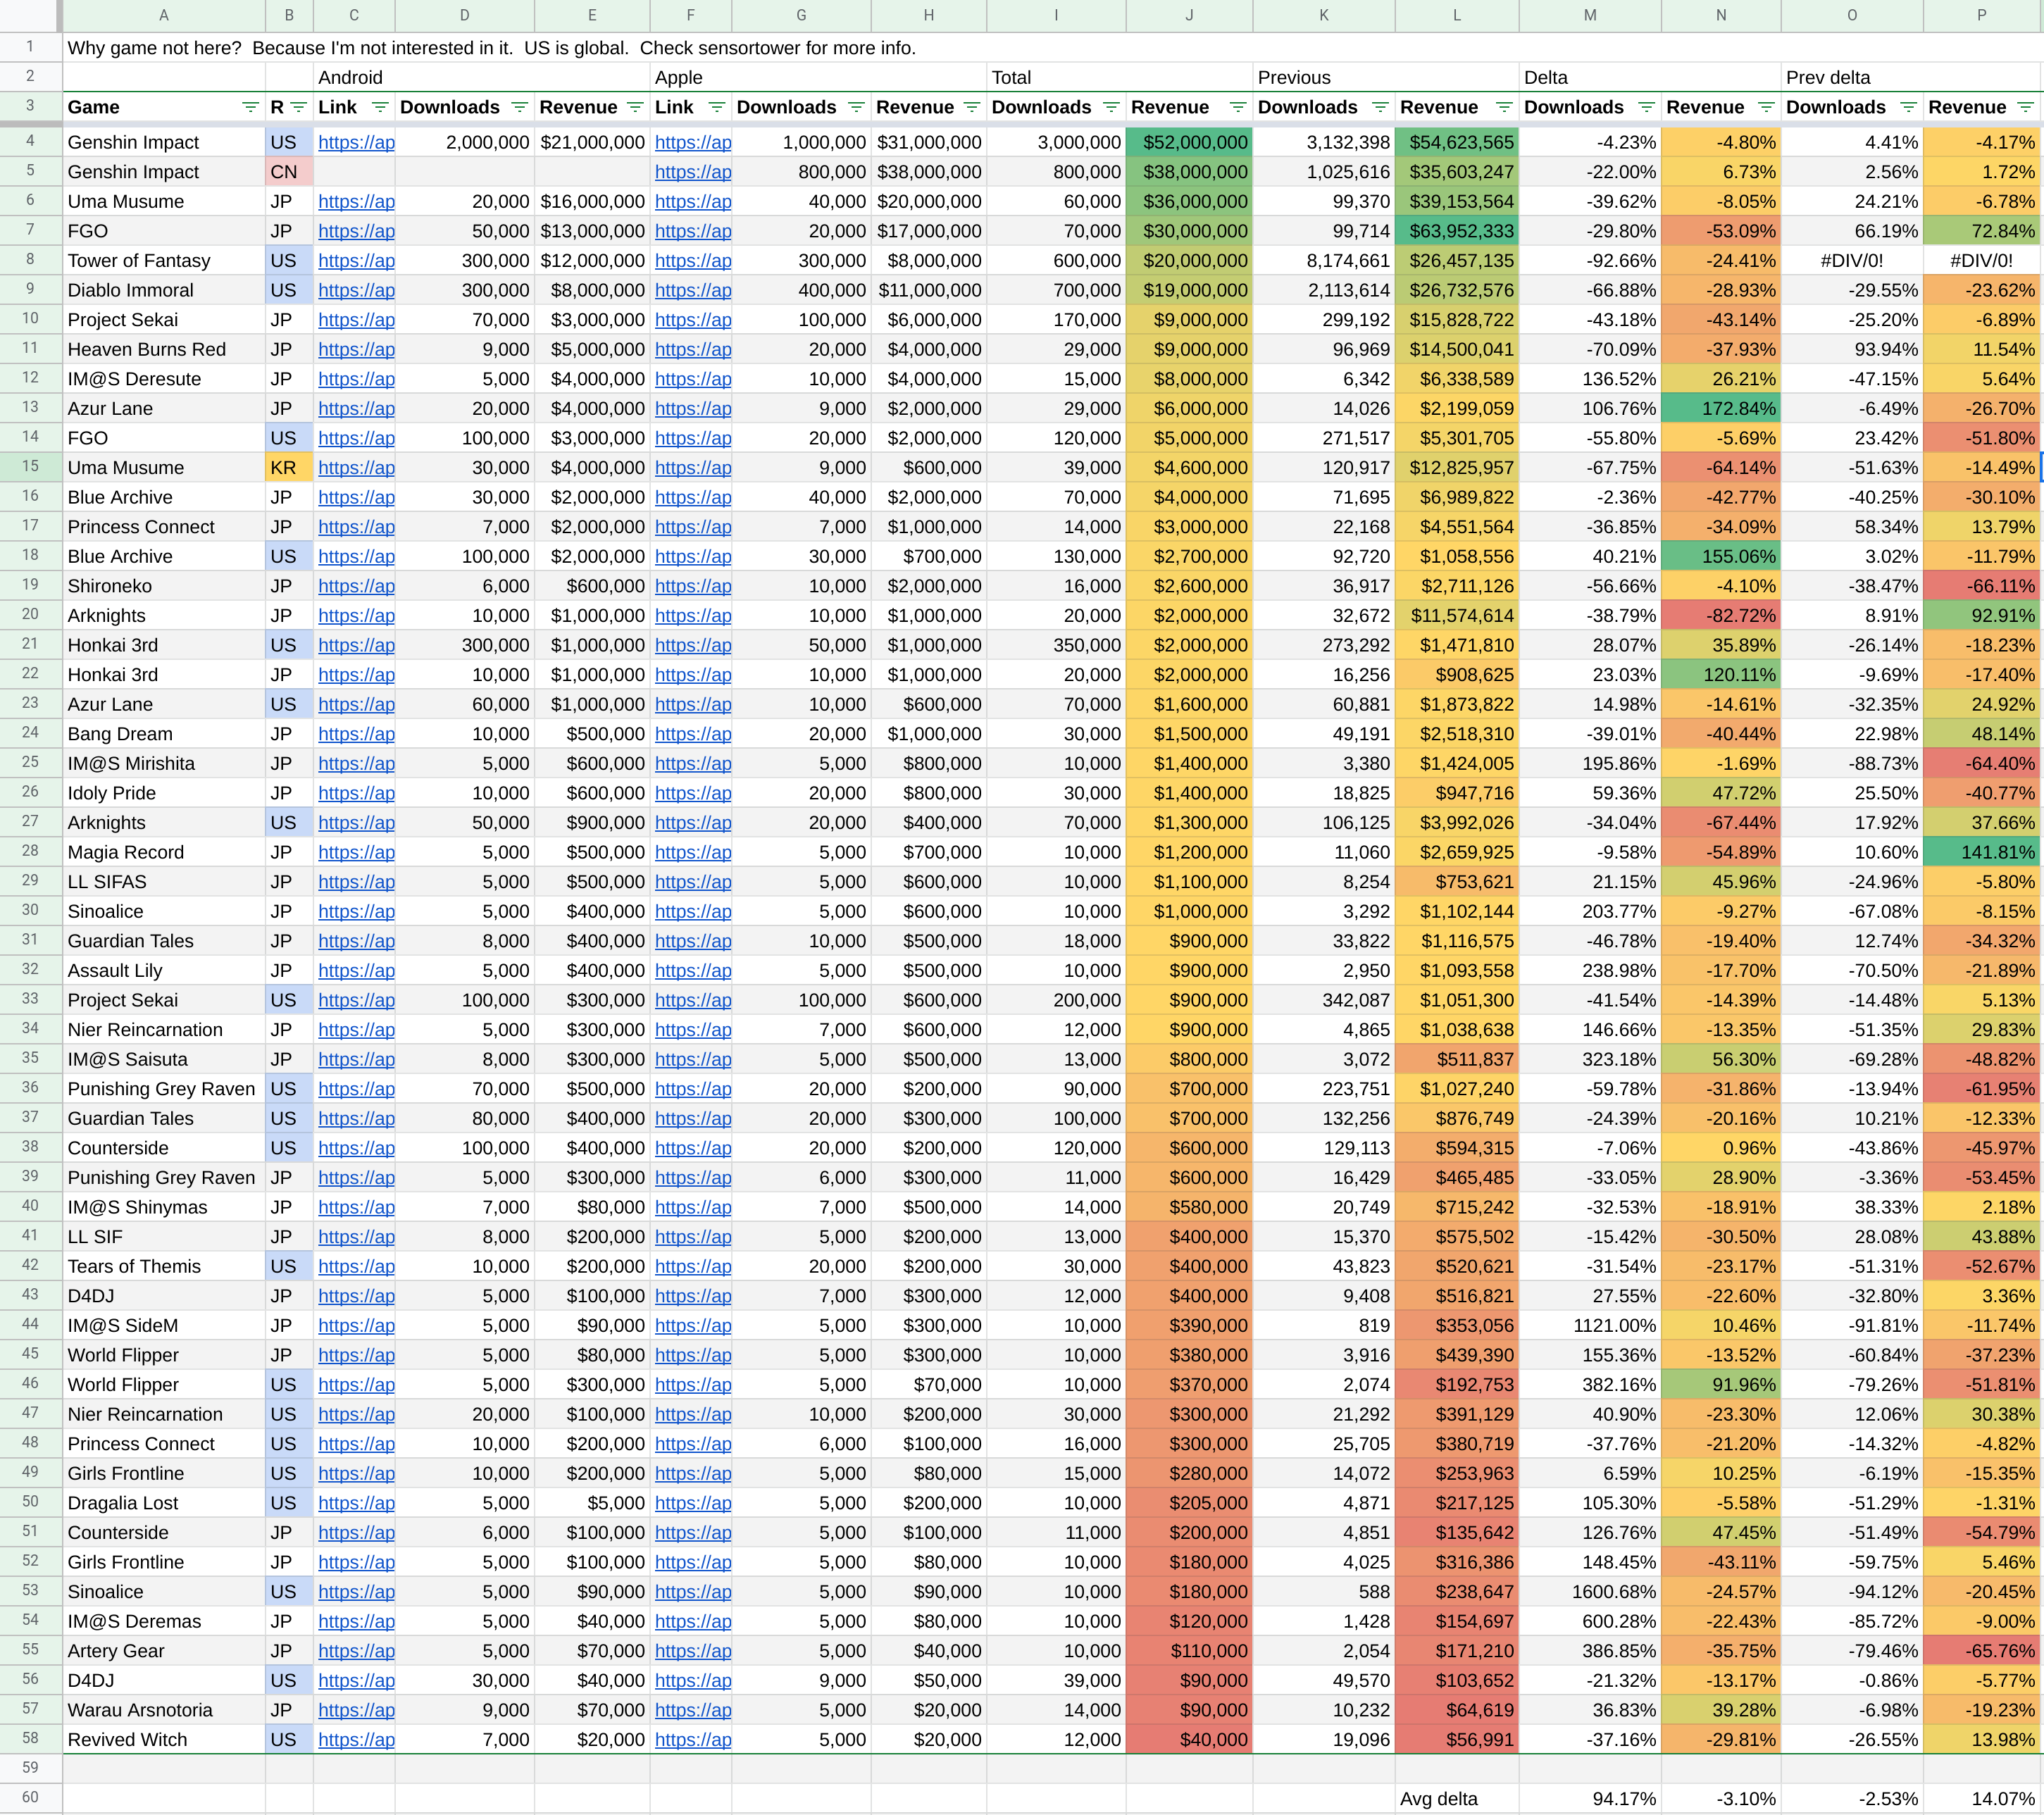Click the yellow KR region cell
2044x1815 pixels.
click(x=289, y=467)
